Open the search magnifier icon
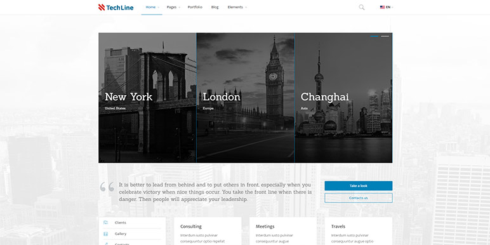Image resolution: width=490 pixels, height=245 pixels. click(362, 7)
